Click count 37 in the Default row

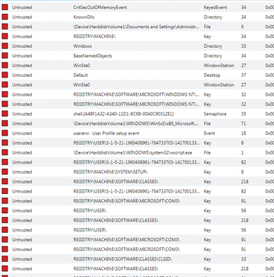(244, 75)
